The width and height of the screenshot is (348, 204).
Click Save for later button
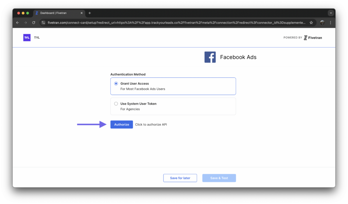pos(180,178)
